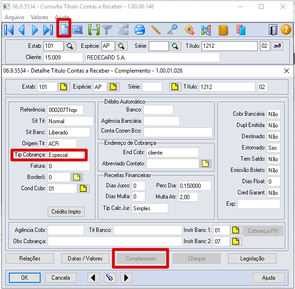Image resolution: width=295 pixels, height=289 pixels.
Task: Open the filter funnel icon
Action: (x=107, y=30)
